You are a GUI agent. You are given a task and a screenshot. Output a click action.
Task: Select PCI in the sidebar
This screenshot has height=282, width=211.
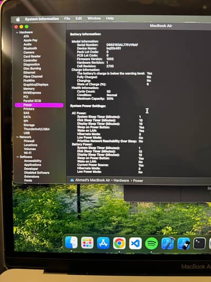26,97
